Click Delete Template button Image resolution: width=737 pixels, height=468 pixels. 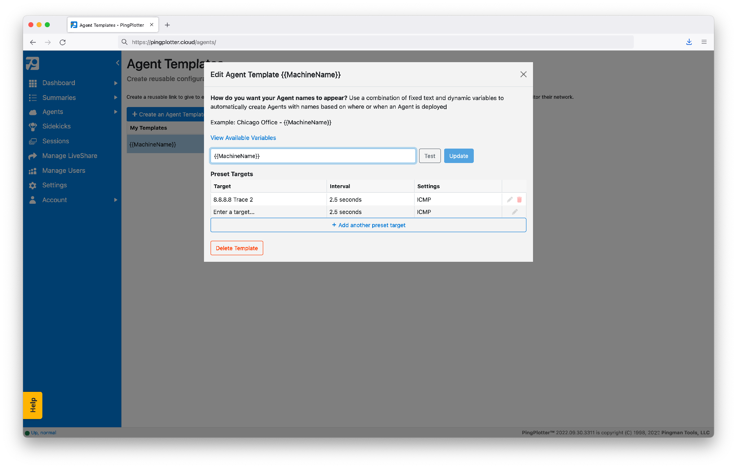click(237, 248)
